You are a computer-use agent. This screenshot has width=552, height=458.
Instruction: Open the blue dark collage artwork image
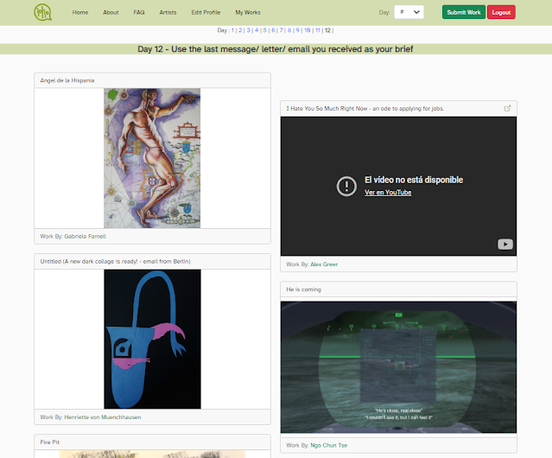click(152, 339)
